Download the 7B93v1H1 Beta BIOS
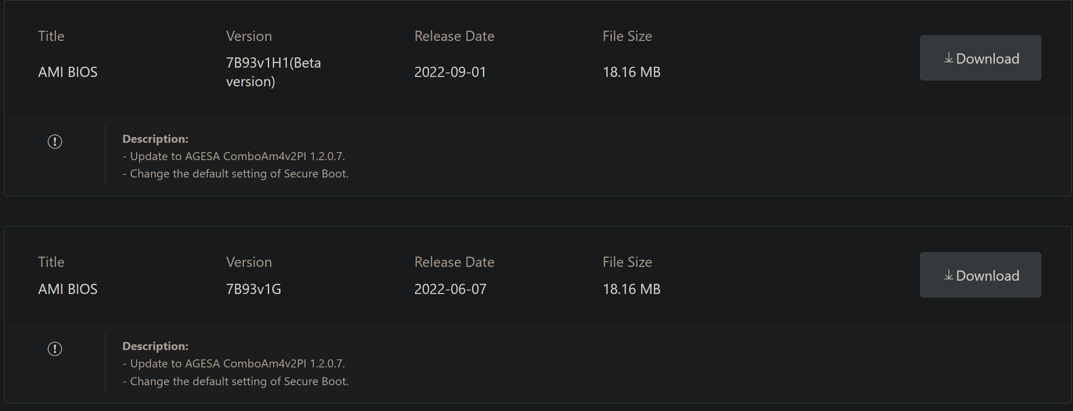The height and width of the screenshot is (411, 1073). click(x=980, y=58)
